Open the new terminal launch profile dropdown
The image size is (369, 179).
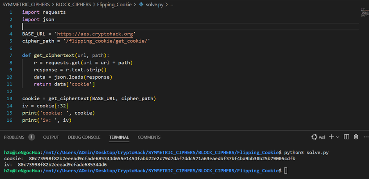click(338, 137)
